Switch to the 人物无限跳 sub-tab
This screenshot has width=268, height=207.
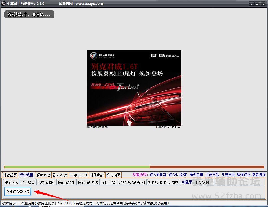coord(46,182)
